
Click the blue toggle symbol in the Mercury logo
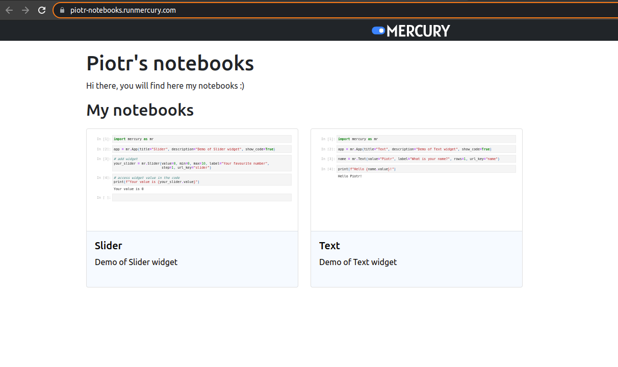(x=377, y=30)
